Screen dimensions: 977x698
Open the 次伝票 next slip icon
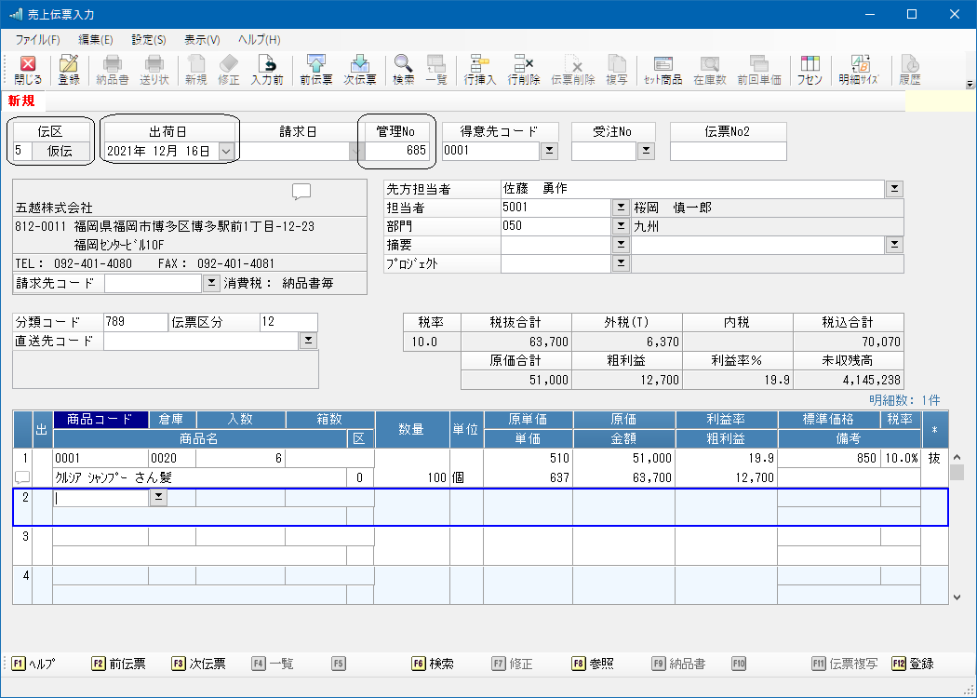359,70
